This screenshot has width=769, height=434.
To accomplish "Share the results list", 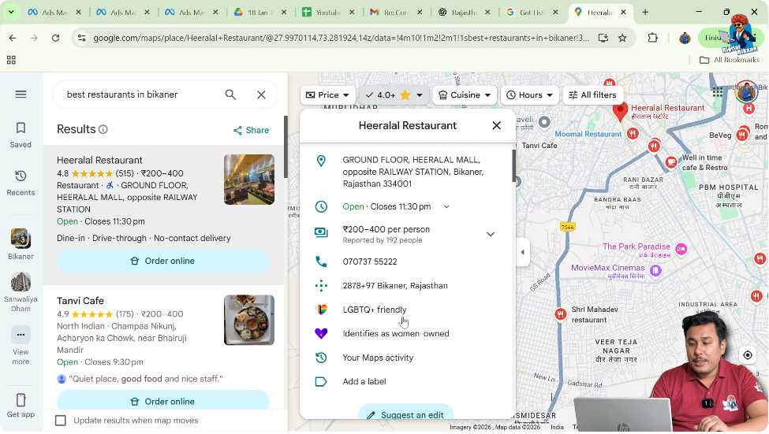I will [x=251, y=130].
